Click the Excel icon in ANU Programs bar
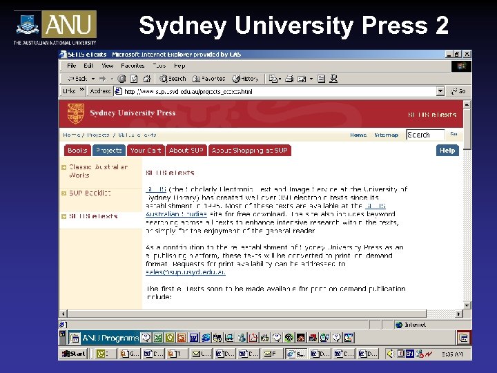Screen dimensions: 497x373 coord(157,338)
